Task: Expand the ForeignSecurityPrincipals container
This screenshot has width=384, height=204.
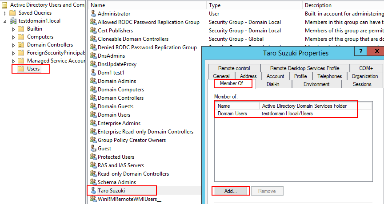Action: click(x=14, y=53)
